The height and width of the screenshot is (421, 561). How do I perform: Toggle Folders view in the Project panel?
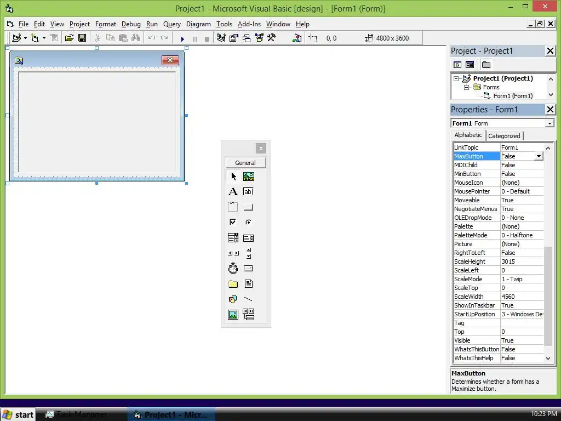click(x=486, y=65)
